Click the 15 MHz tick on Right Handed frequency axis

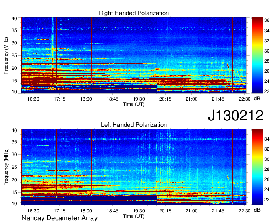tap(14, 81)
